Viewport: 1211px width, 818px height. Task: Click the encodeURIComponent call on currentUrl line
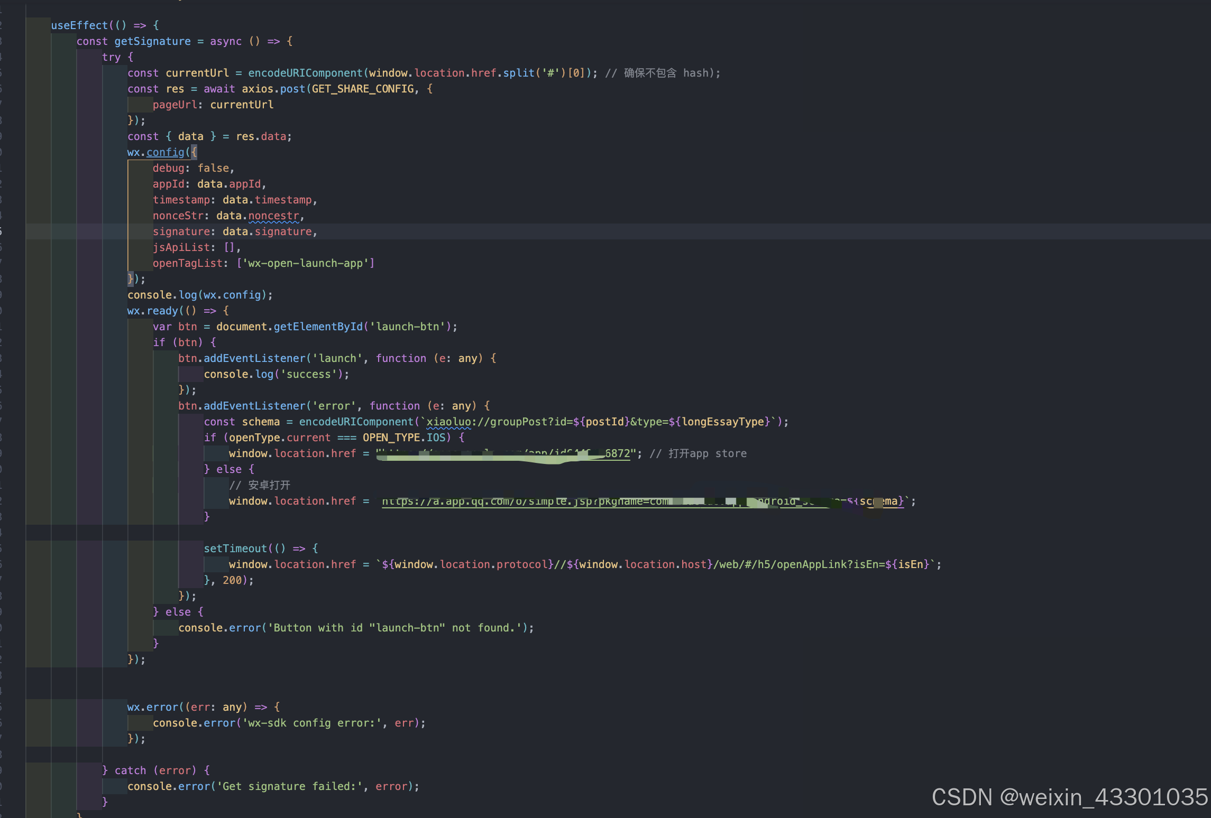305,73
